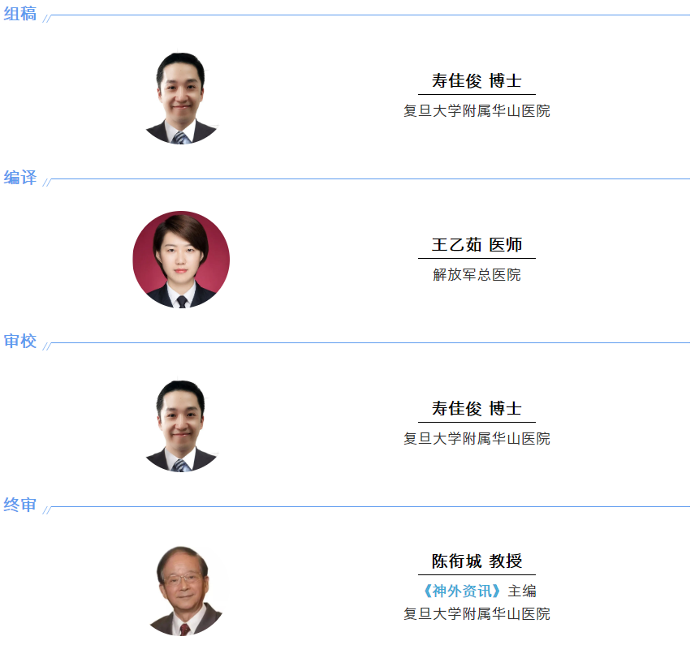Viewport: 699px width, 645px height.
Task: Click 王乙茹 portrait with red background
Action: pyautogui.click(x=181, y=260)
